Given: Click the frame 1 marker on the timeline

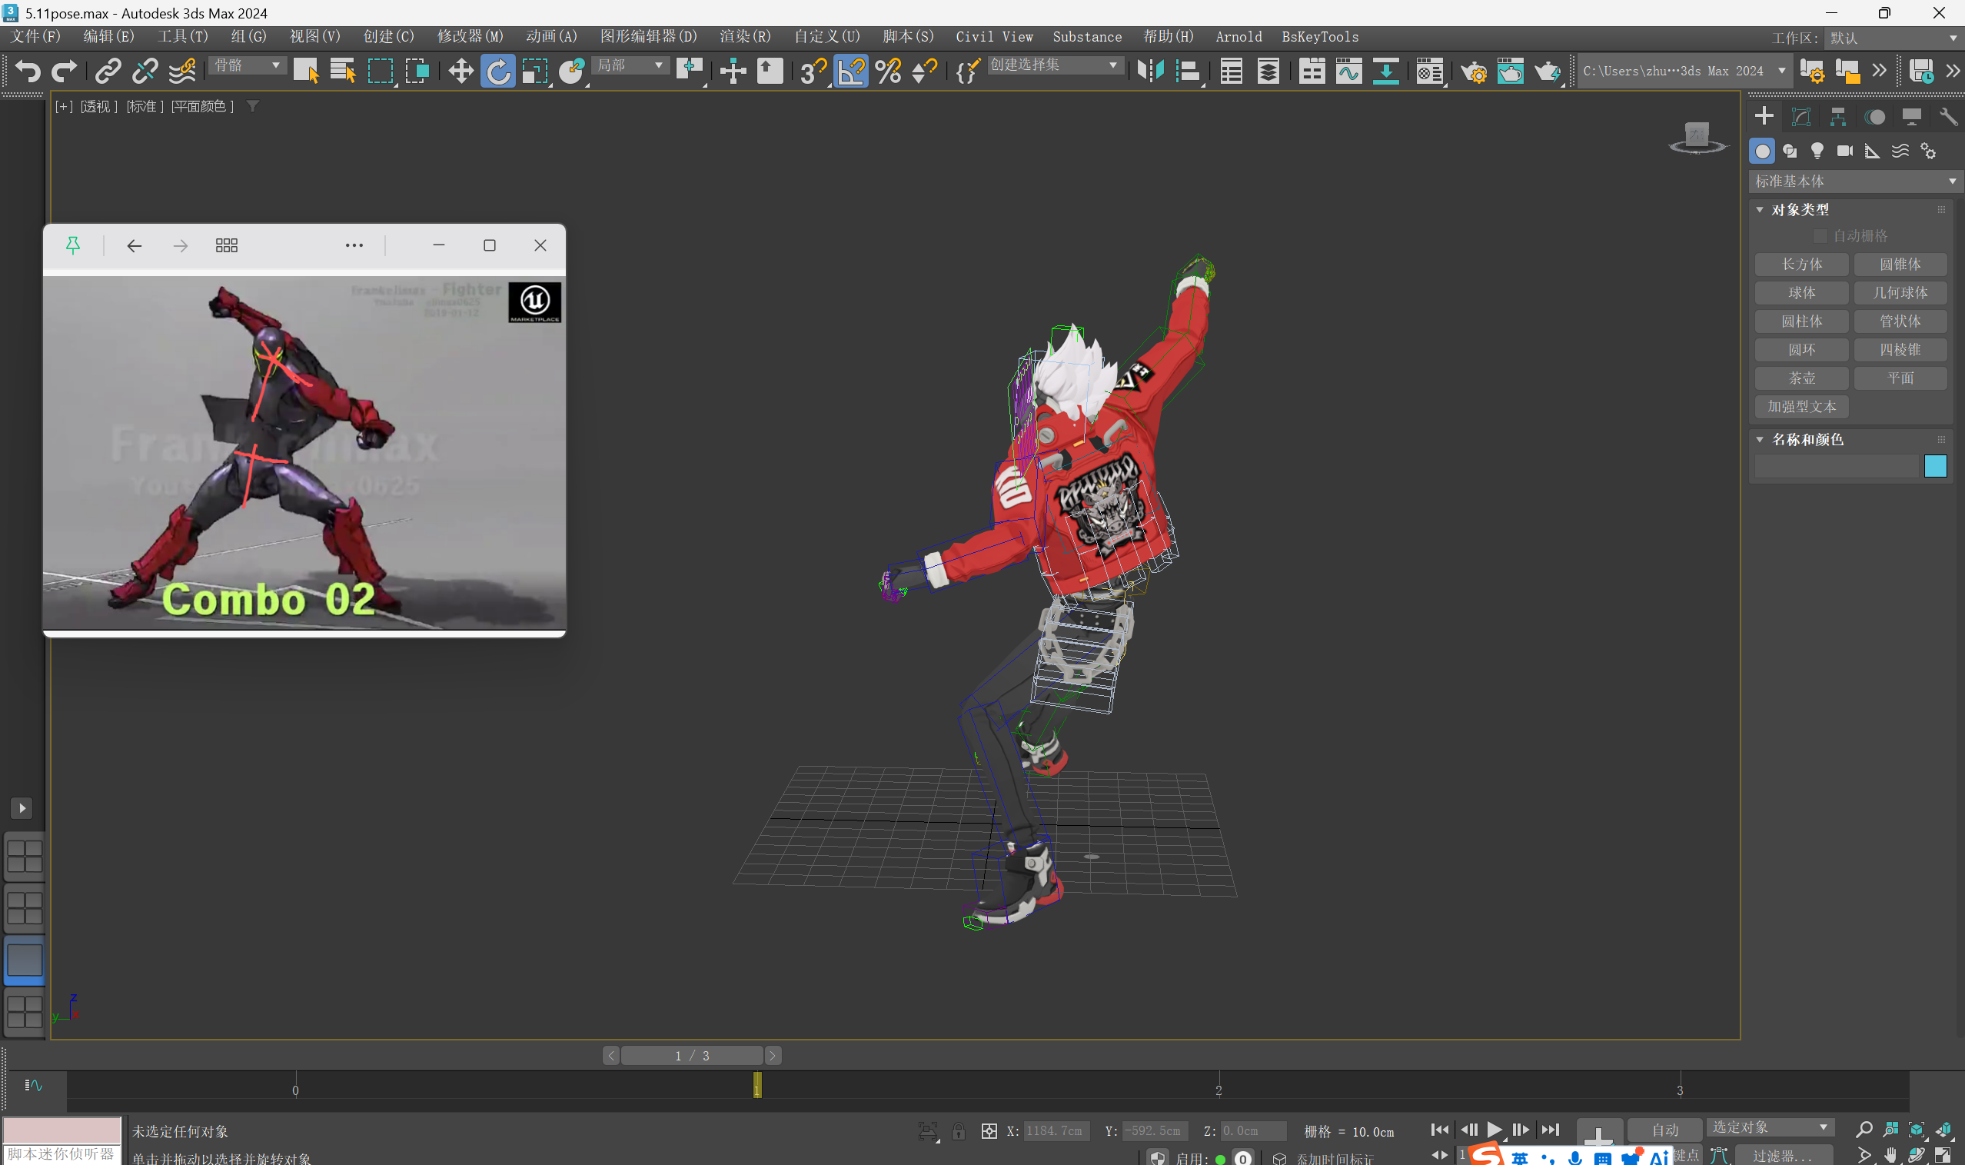Looking at the screenshot, I should pos(757,1085).
